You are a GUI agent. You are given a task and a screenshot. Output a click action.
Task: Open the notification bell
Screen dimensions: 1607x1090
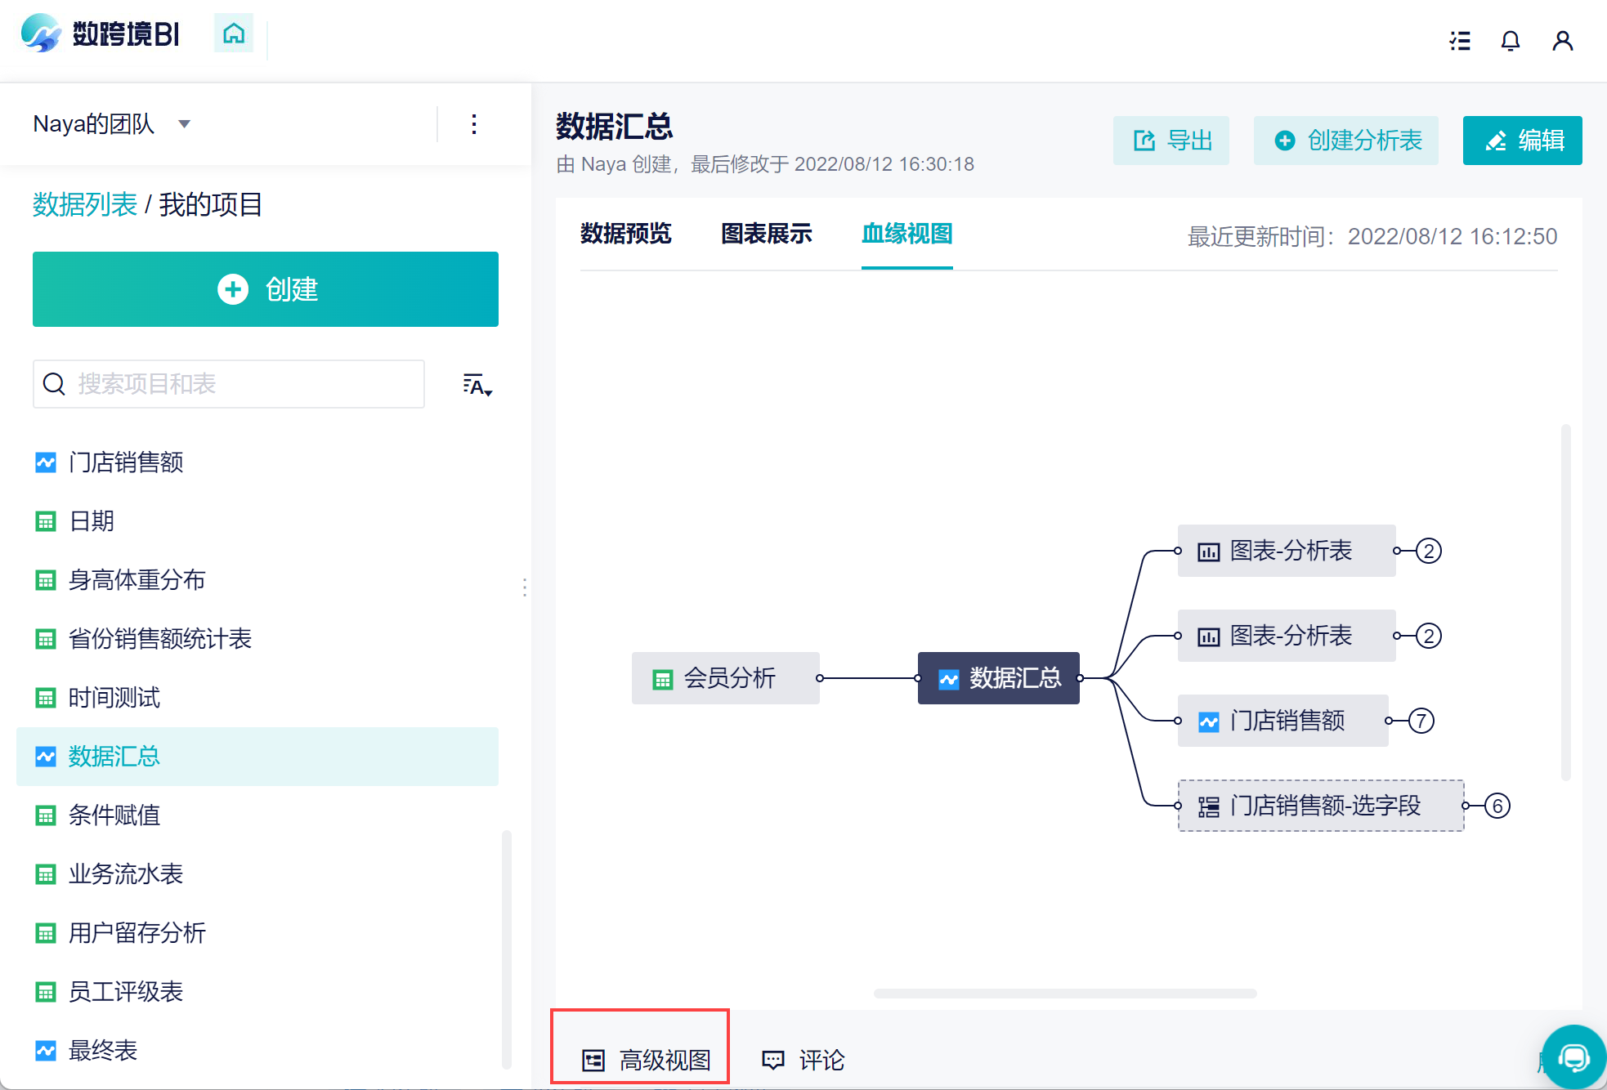click(x=1511, y=41)
